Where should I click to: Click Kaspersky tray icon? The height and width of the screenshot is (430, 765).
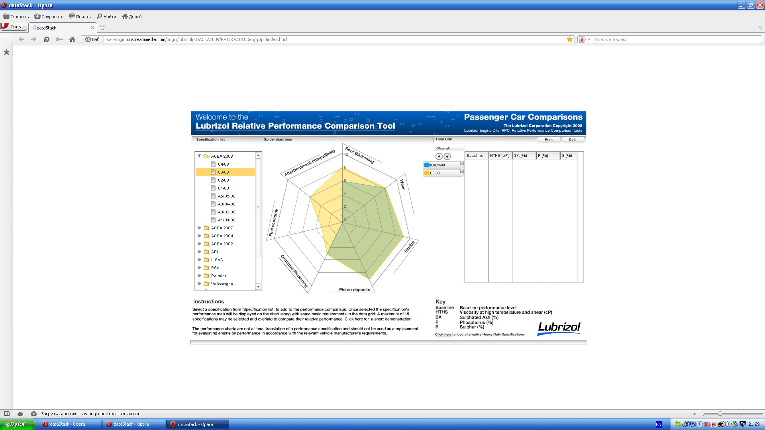tap(714, 424)
